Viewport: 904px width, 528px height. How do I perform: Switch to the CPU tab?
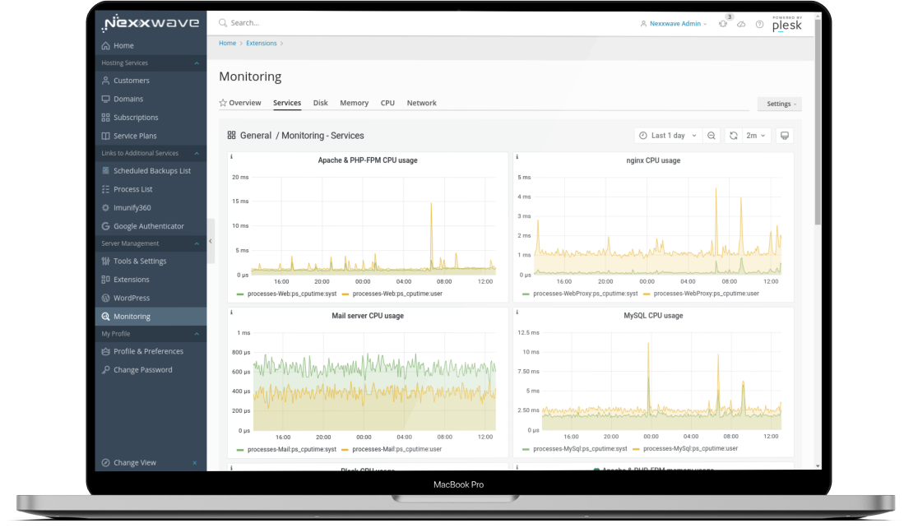click(x=387, y=103)
